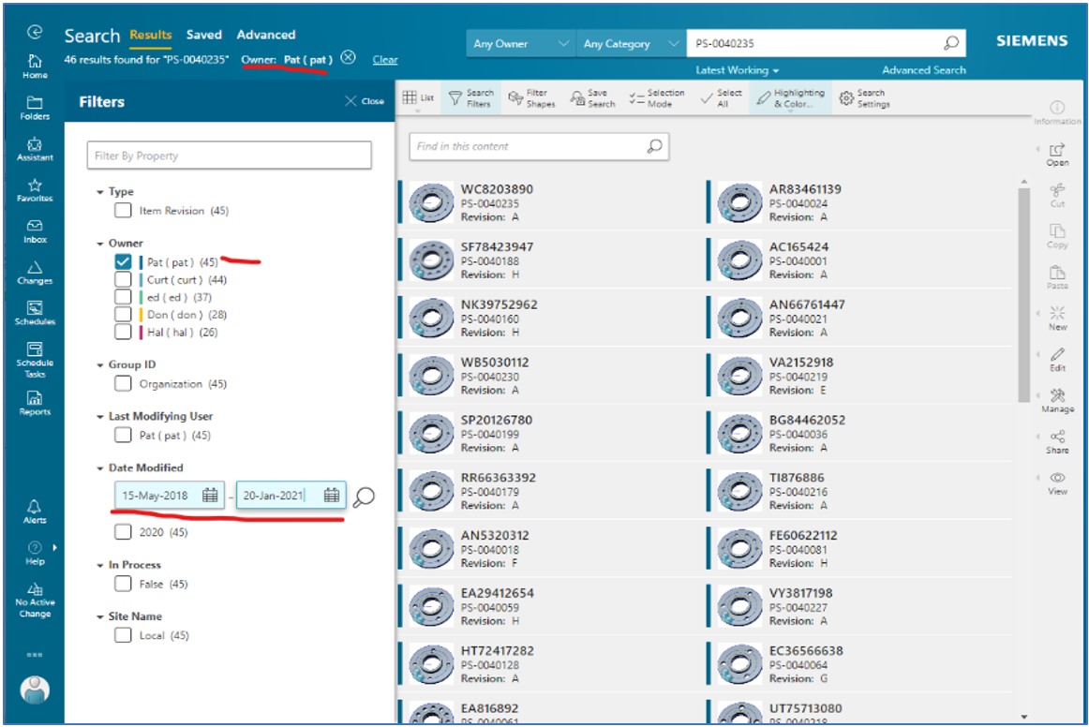Screen dimensions: 1089x727
Task: Close the Filters panel
Action: tap(363, 101)
